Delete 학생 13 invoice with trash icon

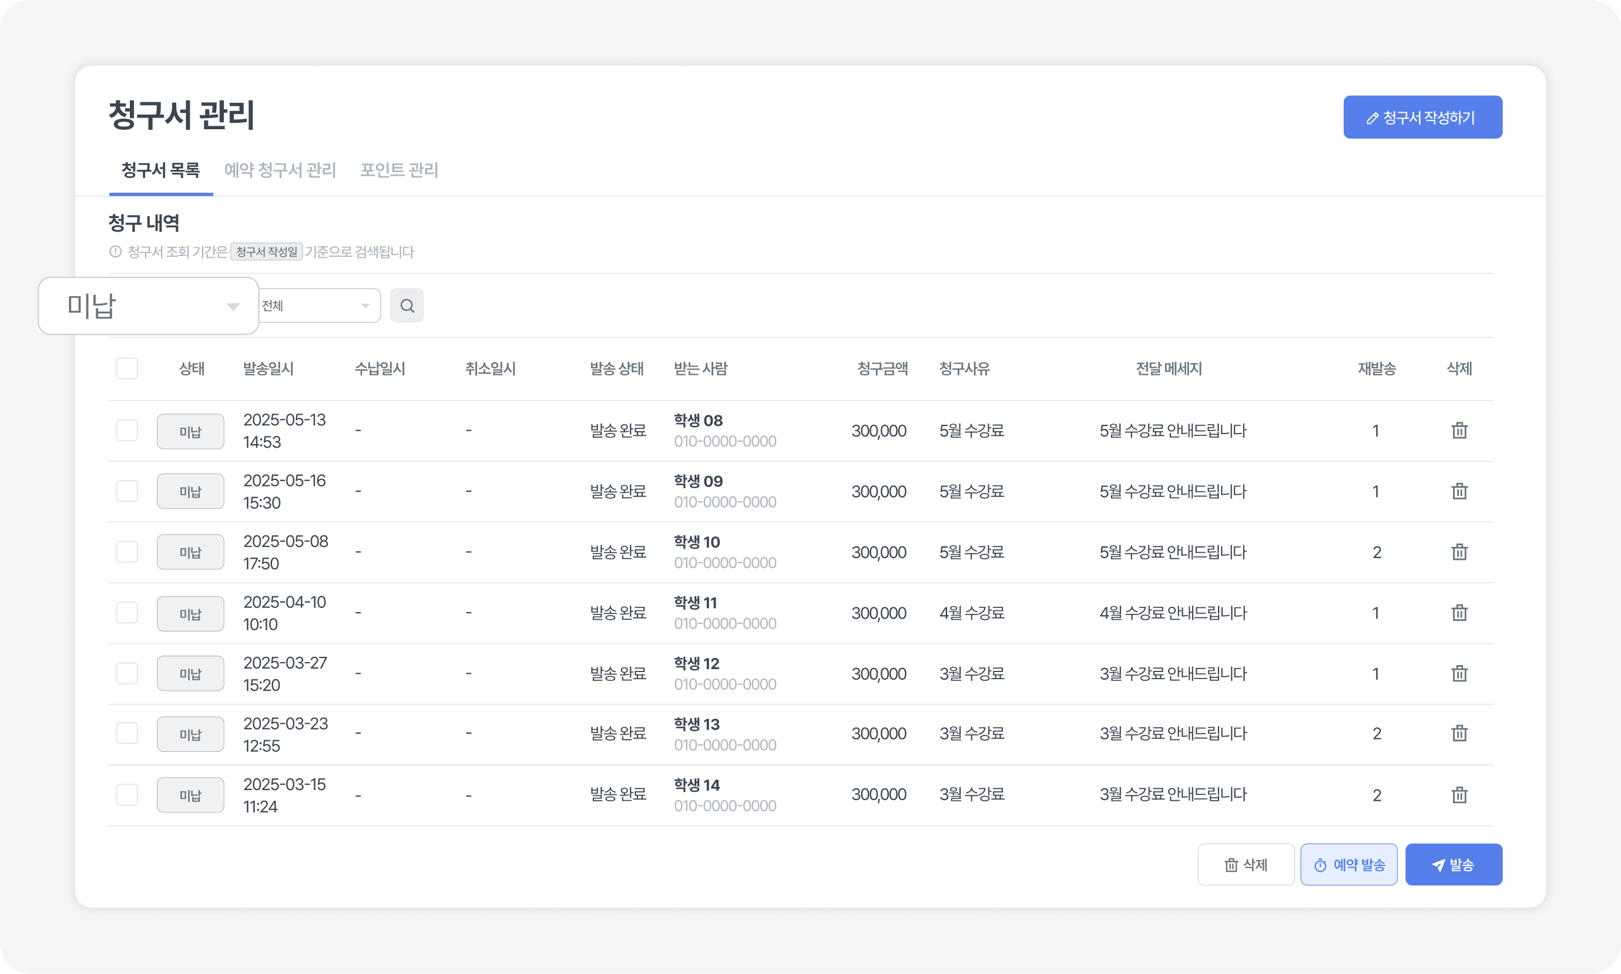tap(1459, 733)
